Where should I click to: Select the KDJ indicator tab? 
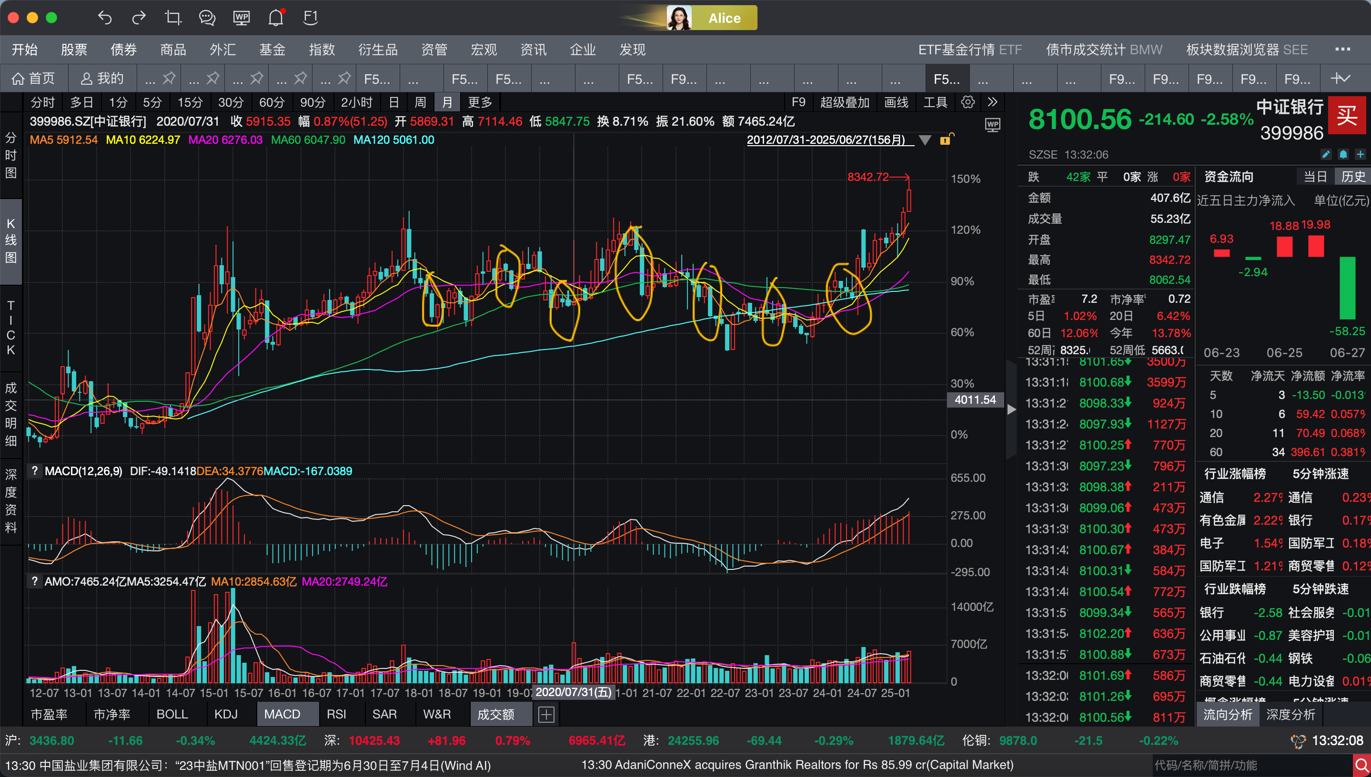(226, 714)
